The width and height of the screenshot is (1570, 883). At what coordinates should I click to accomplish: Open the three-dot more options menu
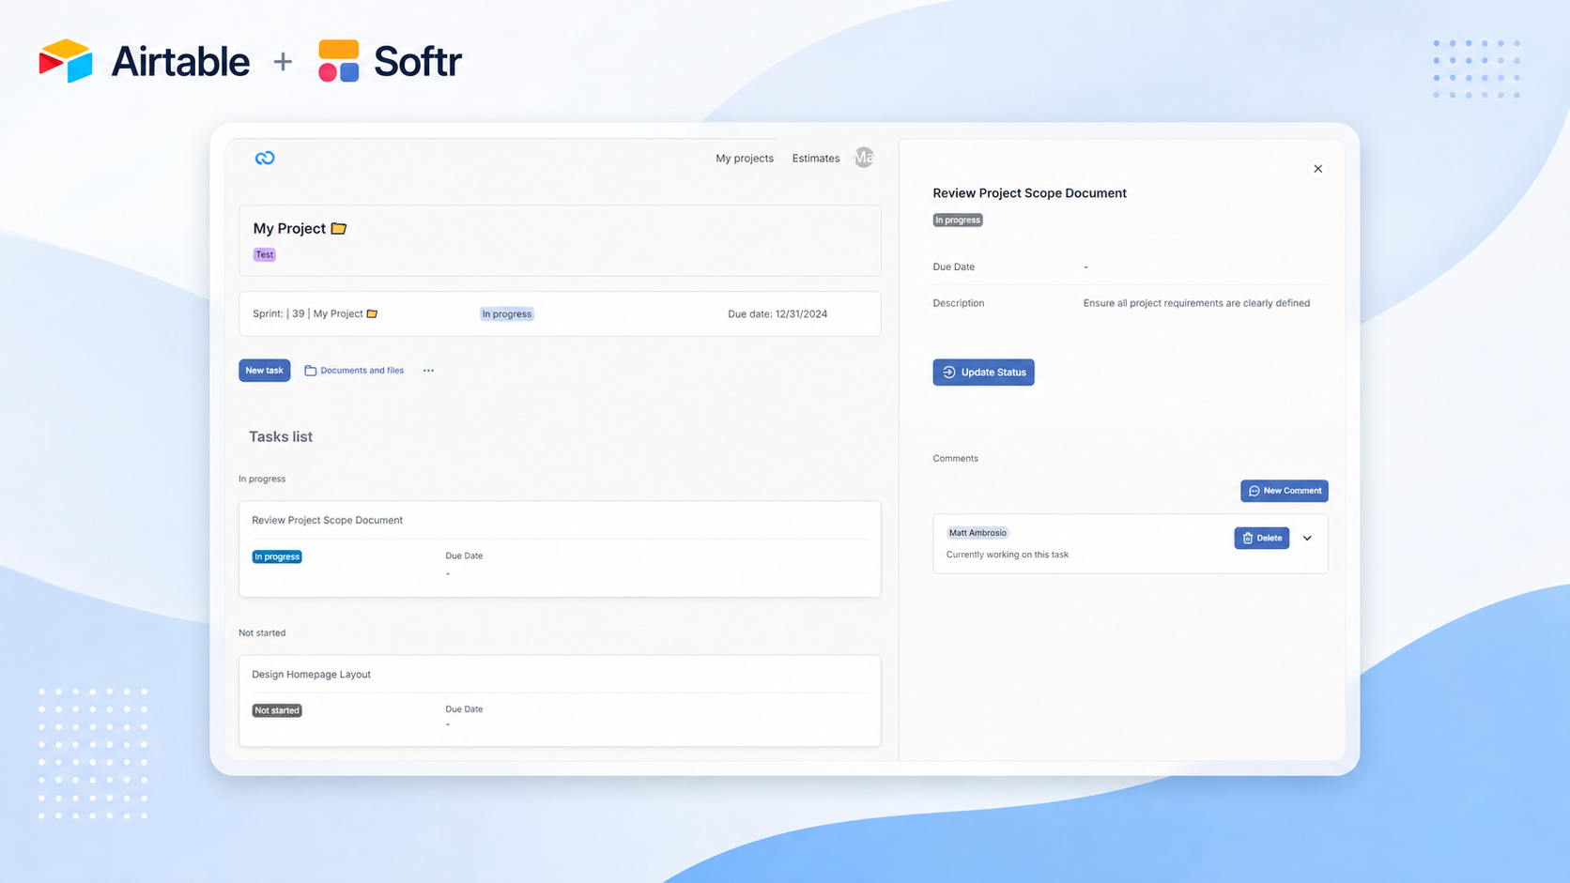pos(428,371)
